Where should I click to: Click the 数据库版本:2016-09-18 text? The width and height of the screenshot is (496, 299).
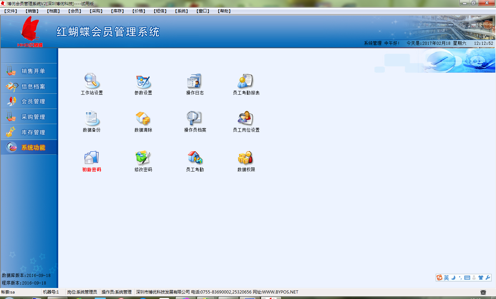26,276
